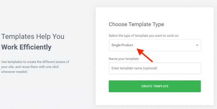Click the bold word Work
Image resolution: width=217 pixels, height=109 pixels.
pos(9,47)
